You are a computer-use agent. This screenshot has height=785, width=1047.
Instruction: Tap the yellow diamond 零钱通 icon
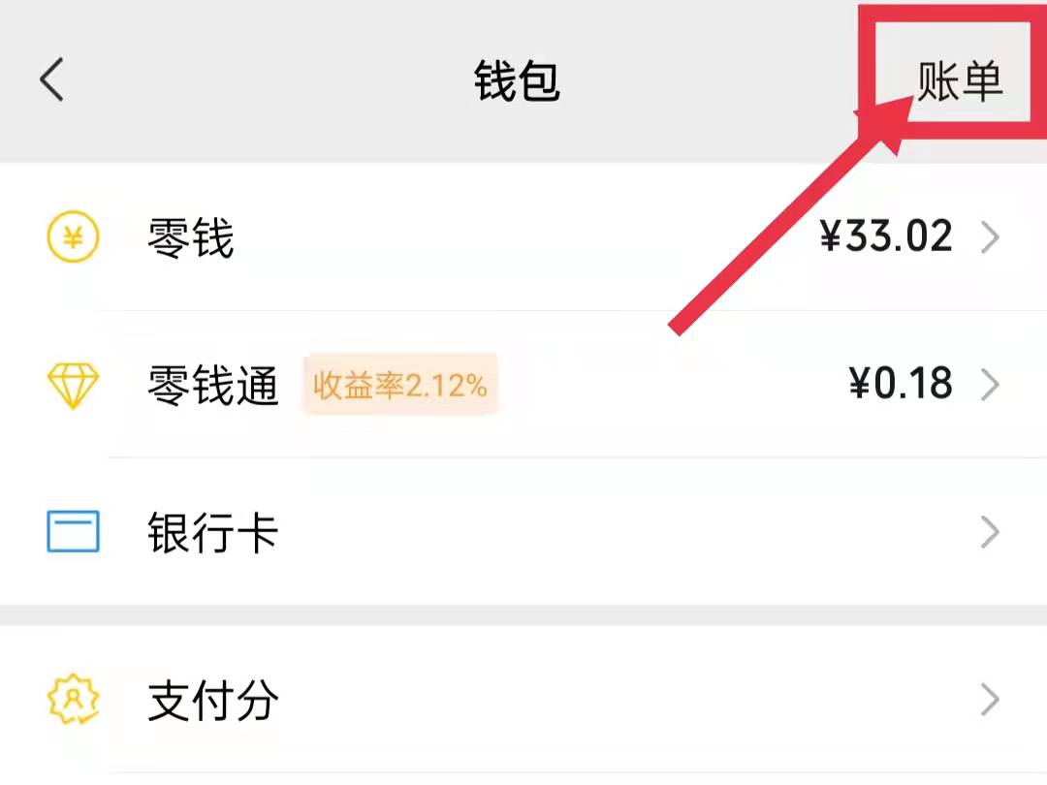tap(73, 386)
